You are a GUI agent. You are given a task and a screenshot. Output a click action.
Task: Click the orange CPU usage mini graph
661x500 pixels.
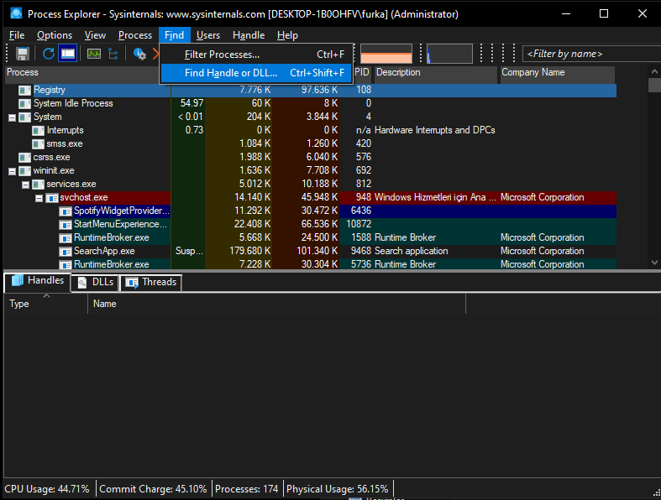pos(386,54)
